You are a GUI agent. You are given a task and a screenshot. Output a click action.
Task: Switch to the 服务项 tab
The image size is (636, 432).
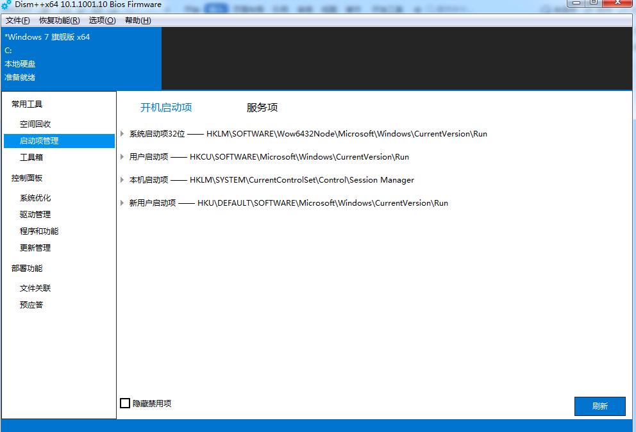coord(262,108)
